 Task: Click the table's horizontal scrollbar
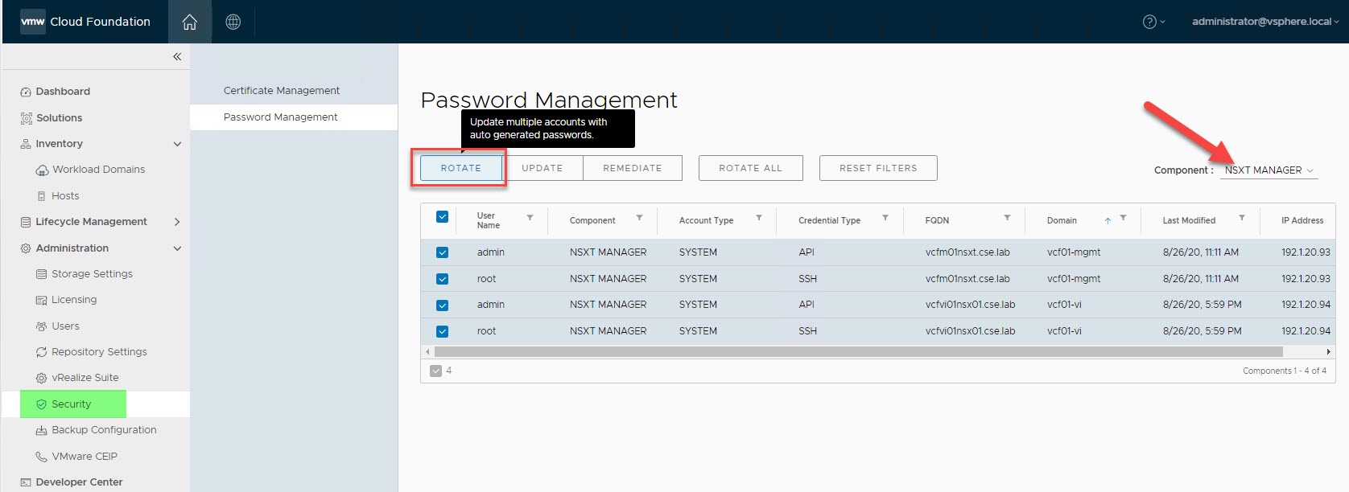tap(857, 351)
